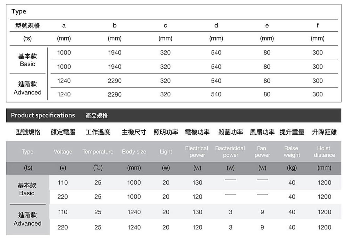The image size is (344, 240).
Task: Select column header "a" in the Type table
Action: pyautogui.click(x=64, y=26)
